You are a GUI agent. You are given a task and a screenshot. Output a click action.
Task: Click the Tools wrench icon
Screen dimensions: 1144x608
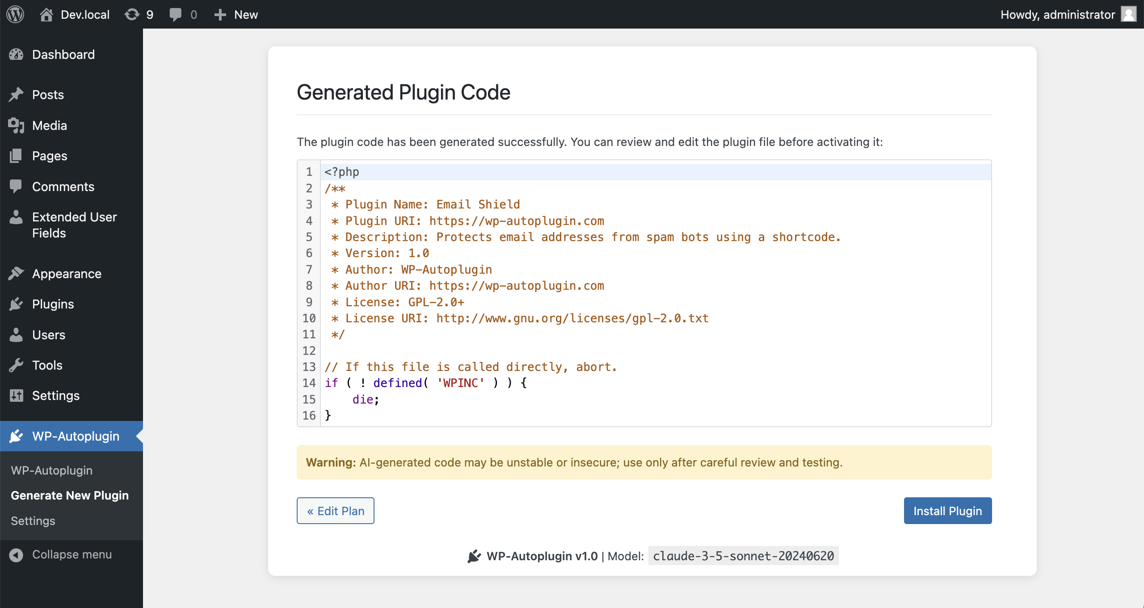pos(16,365)
